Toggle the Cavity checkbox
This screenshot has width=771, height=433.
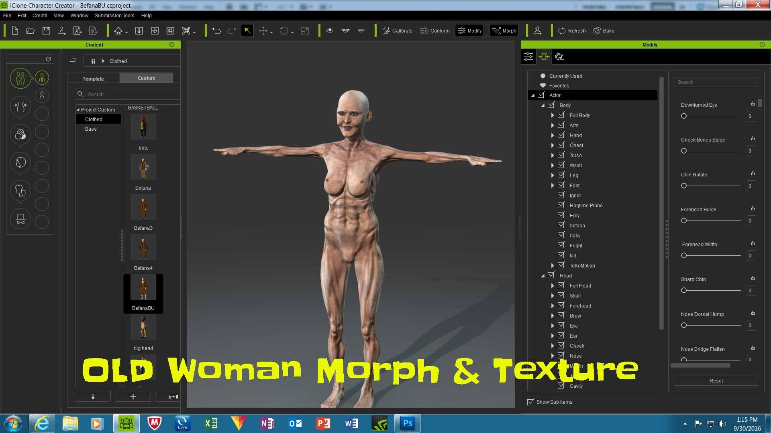561,386
